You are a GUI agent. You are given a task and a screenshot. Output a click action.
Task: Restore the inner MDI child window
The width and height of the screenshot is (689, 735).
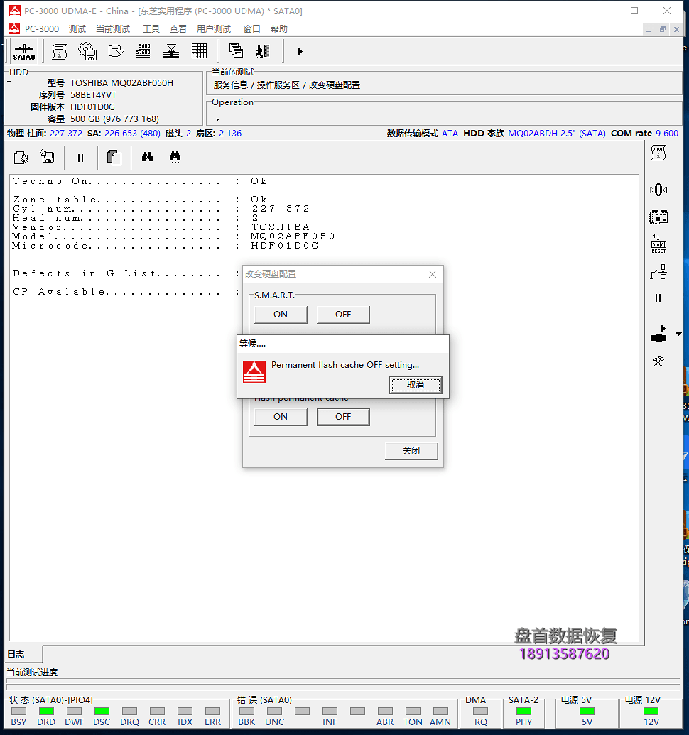(662, 30)
